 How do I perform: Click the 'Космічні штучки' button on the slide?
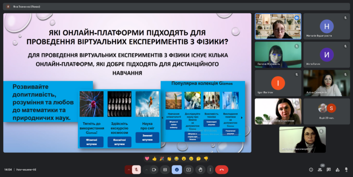[x=120, y=142]
